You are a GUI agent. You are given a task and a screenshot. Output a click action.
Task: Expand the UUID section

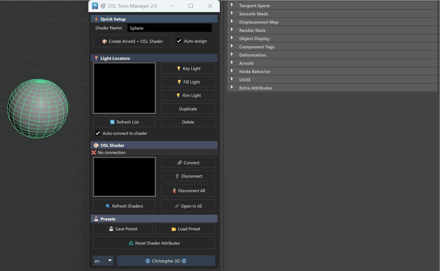tap(232, 79)
